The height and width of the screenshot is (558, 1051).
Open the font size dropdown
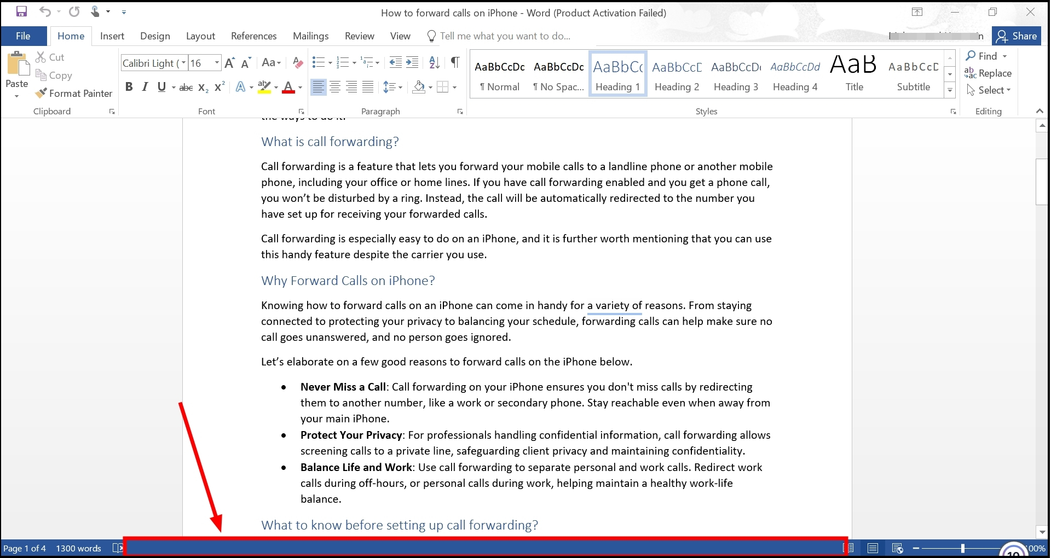coord(217,63)
